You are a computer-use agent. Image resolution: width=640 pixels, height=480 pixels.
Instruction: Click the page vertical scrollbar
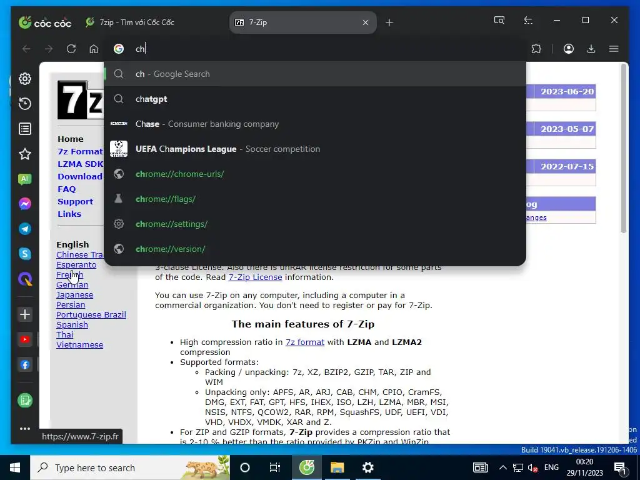pos(624,149)
